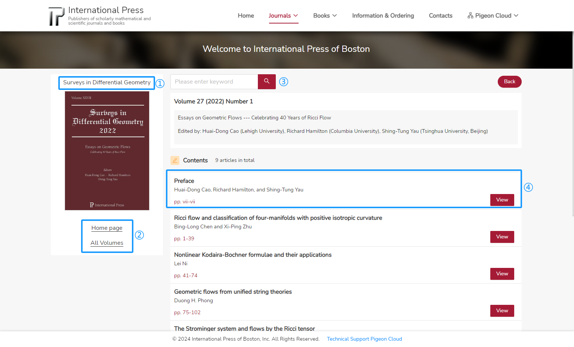Focus the keyword search field
The height and width of the screenshot is (347, 574).
[x=214, y=82]
